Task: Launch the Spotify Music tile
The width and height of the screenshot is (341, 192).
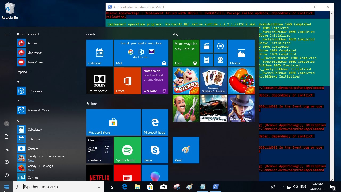Action: pyautogui.click(x=127, y=150)
